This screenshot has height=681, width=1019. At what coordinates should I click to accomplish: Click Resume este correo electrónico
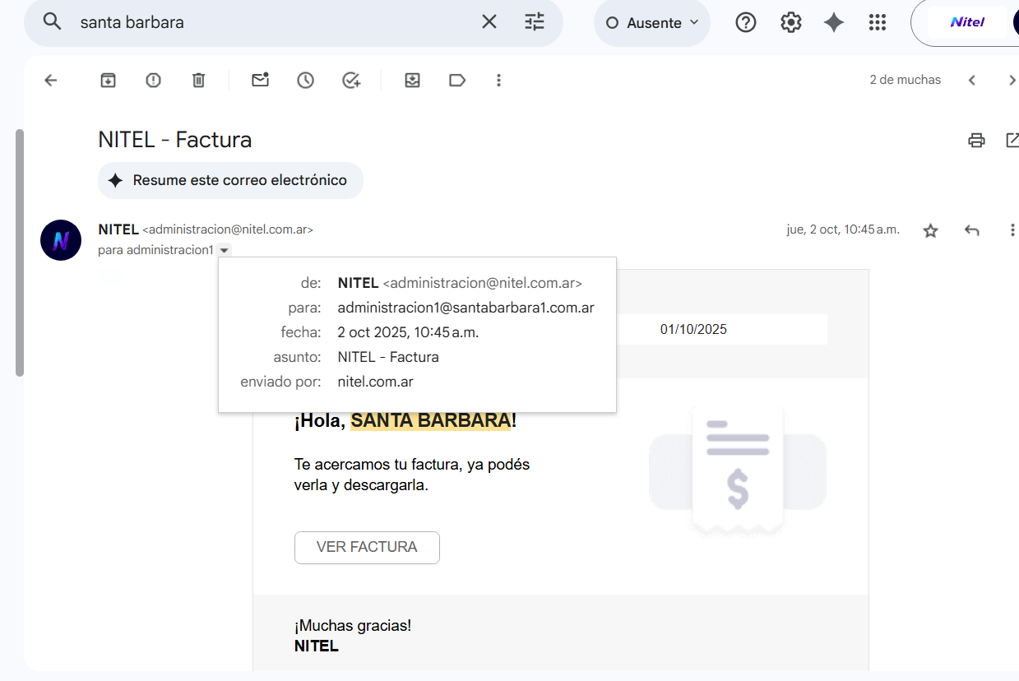point(230,180)
